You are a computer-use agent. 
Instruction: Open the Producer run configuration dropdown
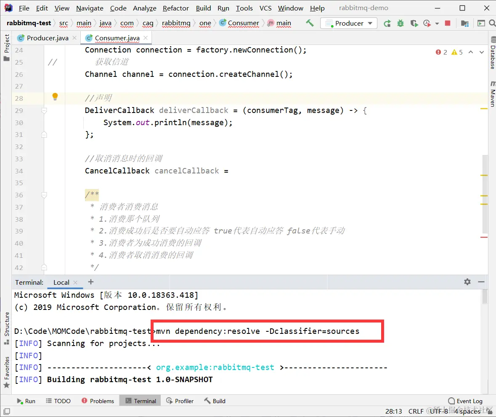tap(349, 24)
